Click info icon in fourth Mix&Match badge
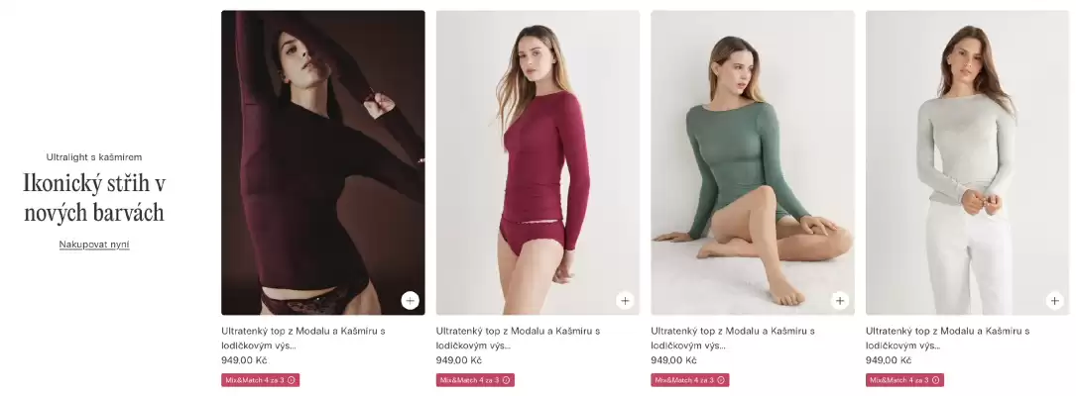The height and width of the screenshot is (396, 1076). pyautogui.click(x=935, y=380)
